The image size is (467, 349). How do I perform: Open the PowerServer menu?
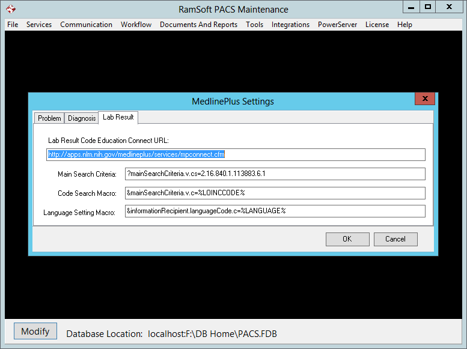click(337, 25)
